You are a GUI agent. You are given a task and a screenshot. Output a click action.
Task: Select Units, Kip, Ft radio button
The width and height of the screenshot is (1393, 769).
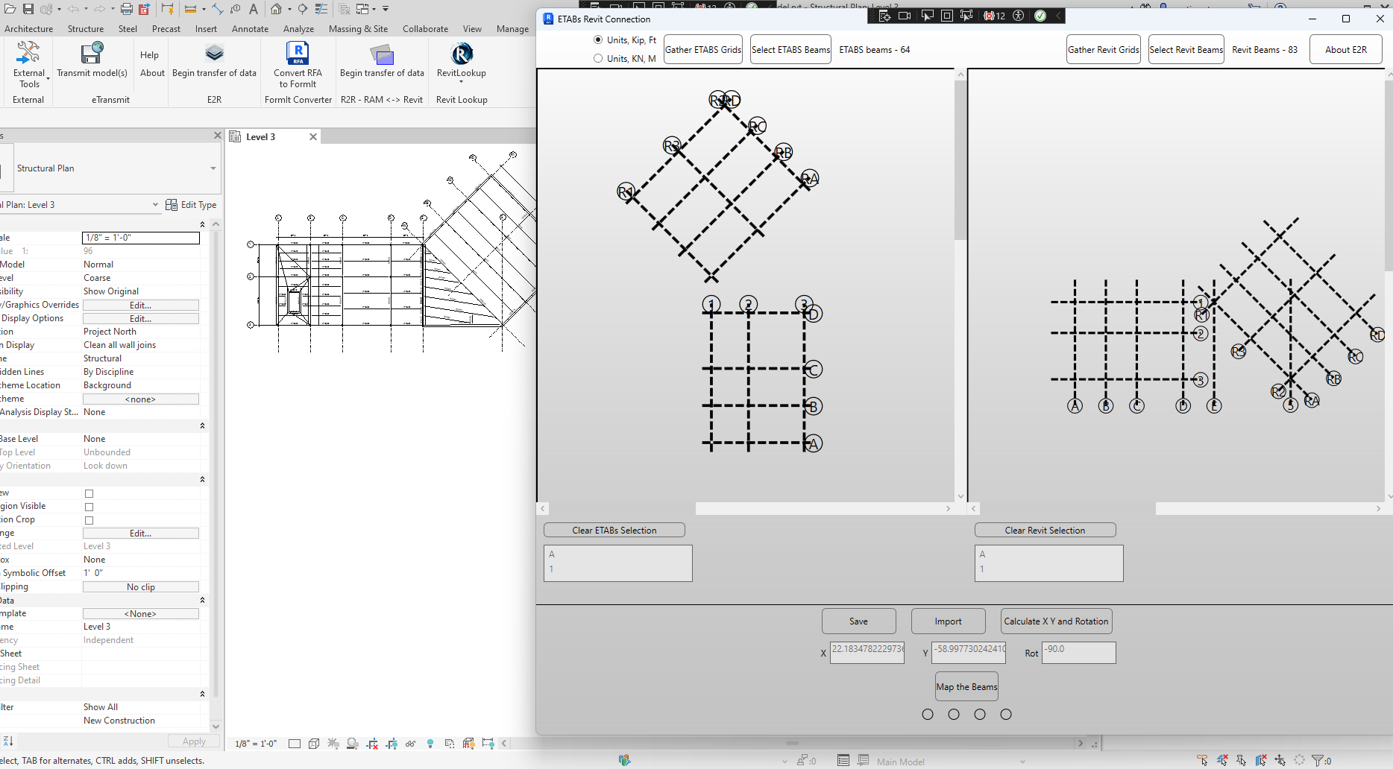coord(598,39)
